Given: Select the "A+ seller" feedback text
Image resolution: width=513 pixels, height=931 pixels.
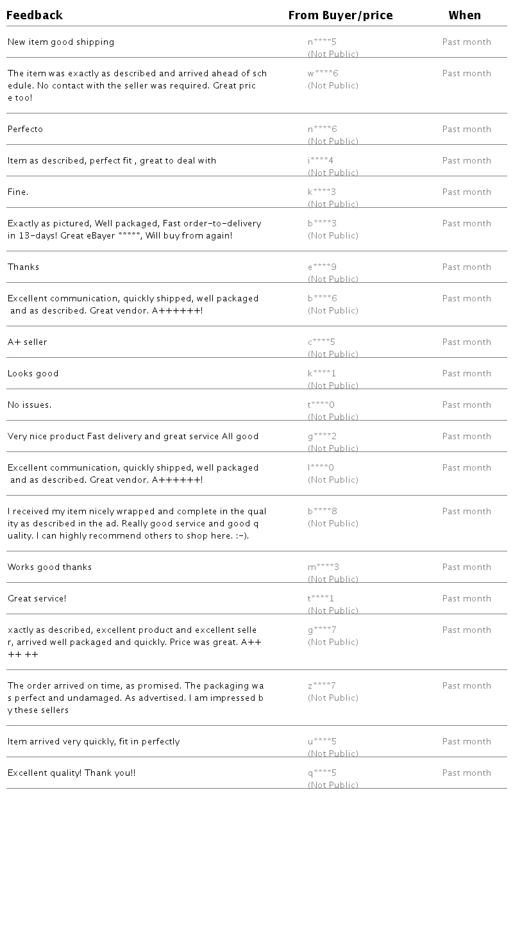Looking at the screenshot, I should (27, 342).
